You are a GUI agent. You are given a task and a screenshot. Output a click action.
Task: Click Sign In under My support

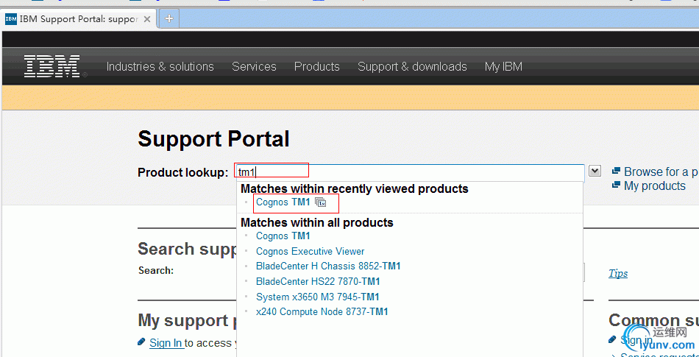point(166,342)
